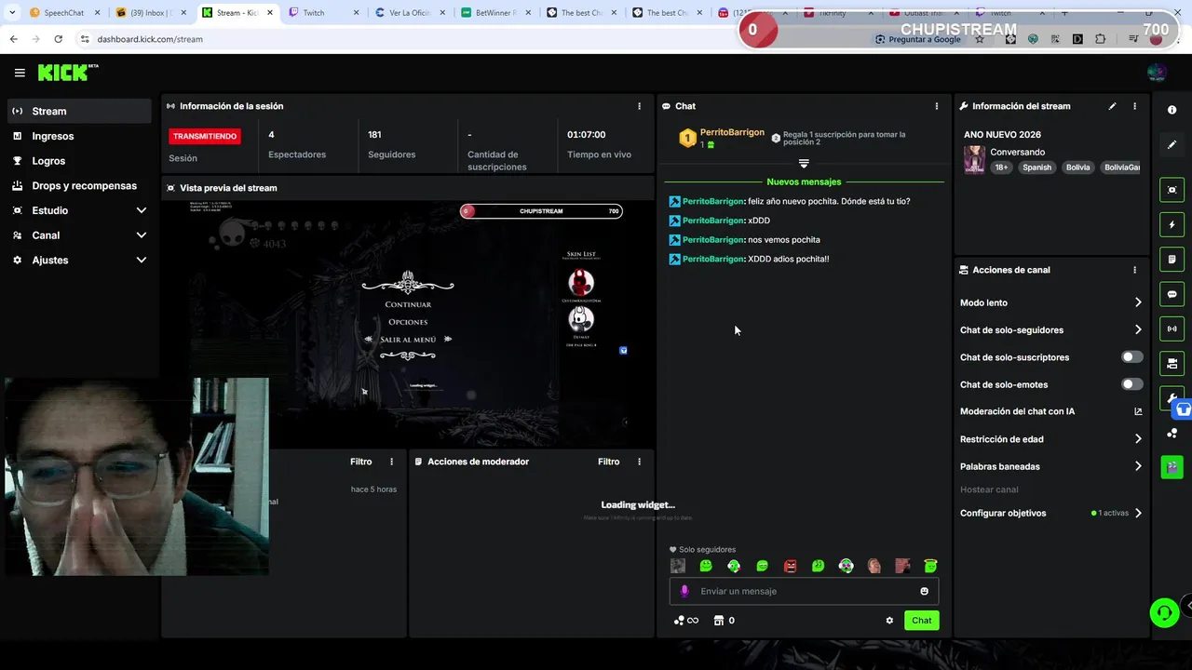Open Acciones de moderador three-dot menu
The width and height of the screenshot is (1192, 670).
[x=639, y=462]
